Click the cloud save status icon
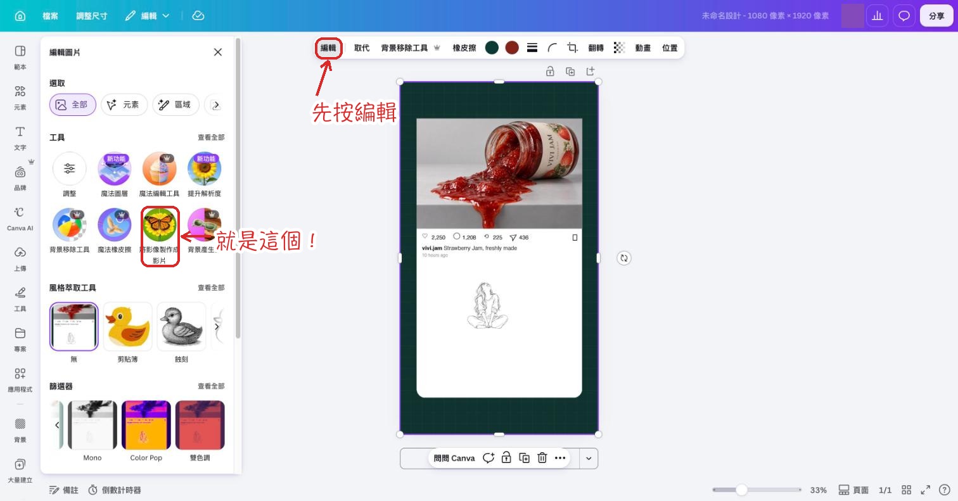 point(198,16)
